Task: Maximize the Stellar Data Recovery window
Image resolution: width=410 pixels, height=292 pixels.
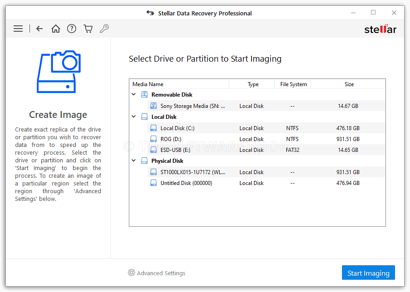Action: click(373, 13)
